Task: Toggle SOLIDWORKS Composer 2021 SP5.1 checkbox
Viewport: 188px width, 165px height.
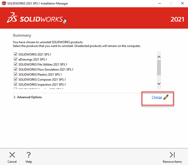Action: [16, 79]
